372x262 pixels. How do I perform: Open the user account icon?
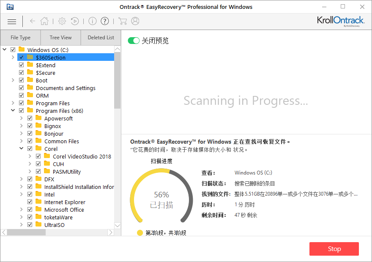click(x=135, y=21)
